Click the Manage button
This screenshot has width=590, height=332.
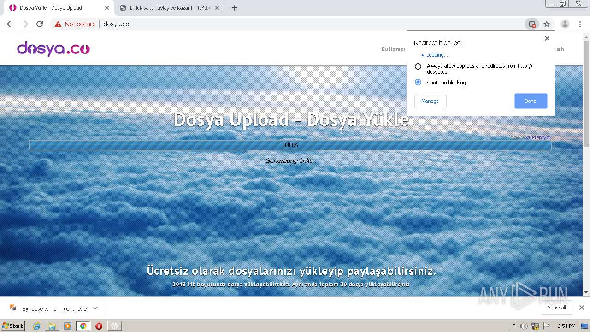(x=430, y=101)
